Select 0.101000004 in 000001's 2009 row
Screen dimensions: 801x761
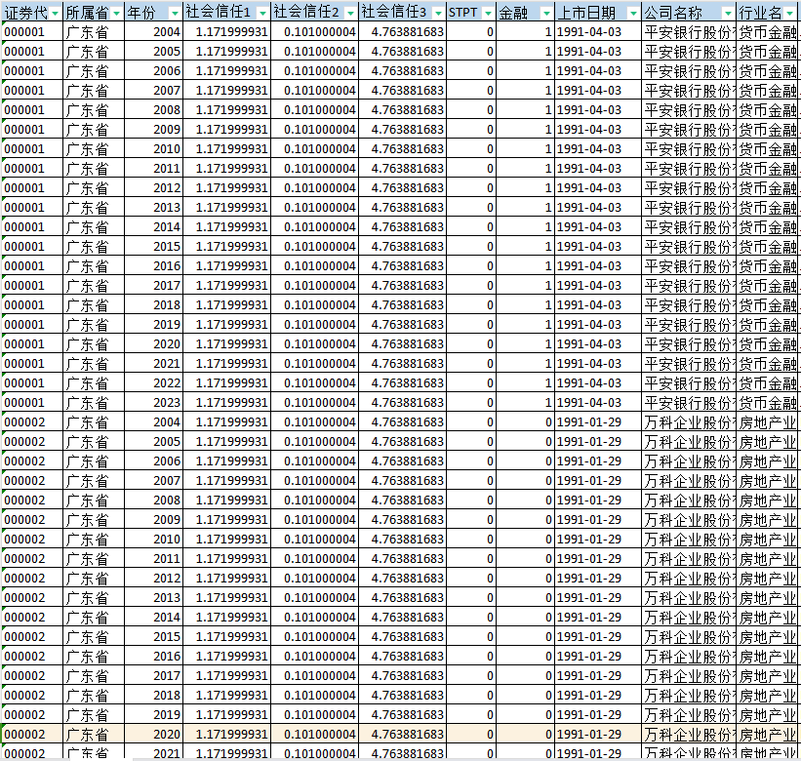(x=315, y=130)
